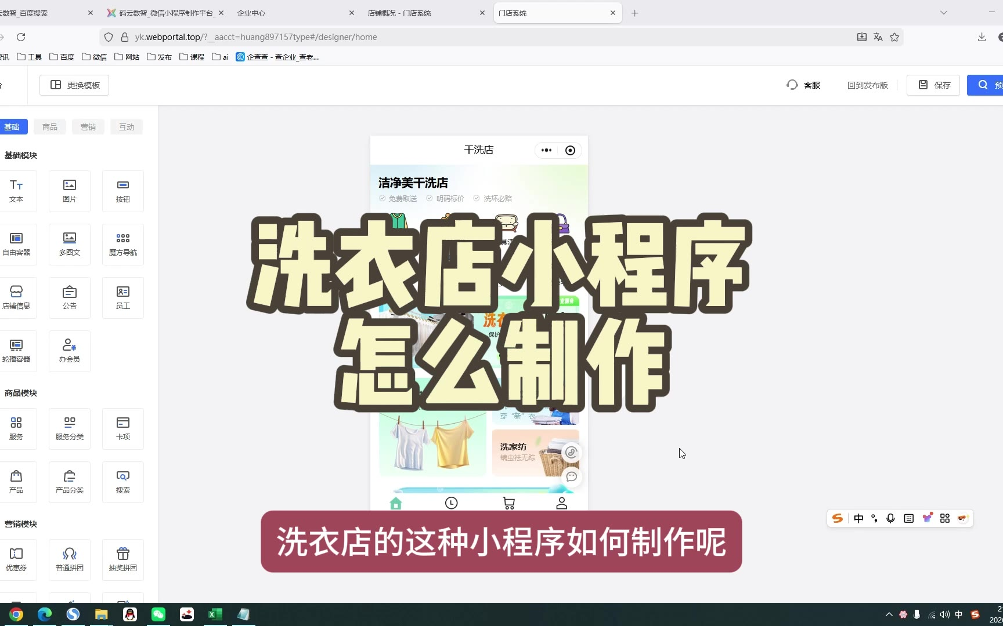Click the 更换模板 button
Screen dimensions: 1003x626
click(x=74, y=85)
